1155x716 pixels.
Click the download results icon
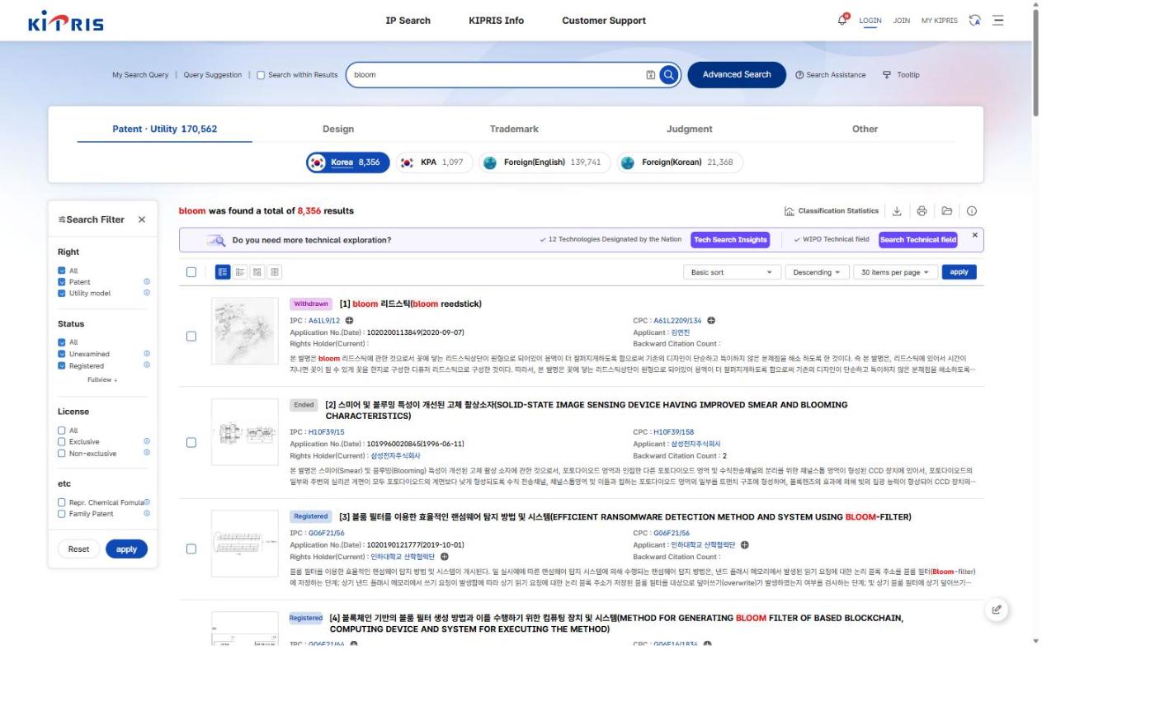(x=897, y=211)
